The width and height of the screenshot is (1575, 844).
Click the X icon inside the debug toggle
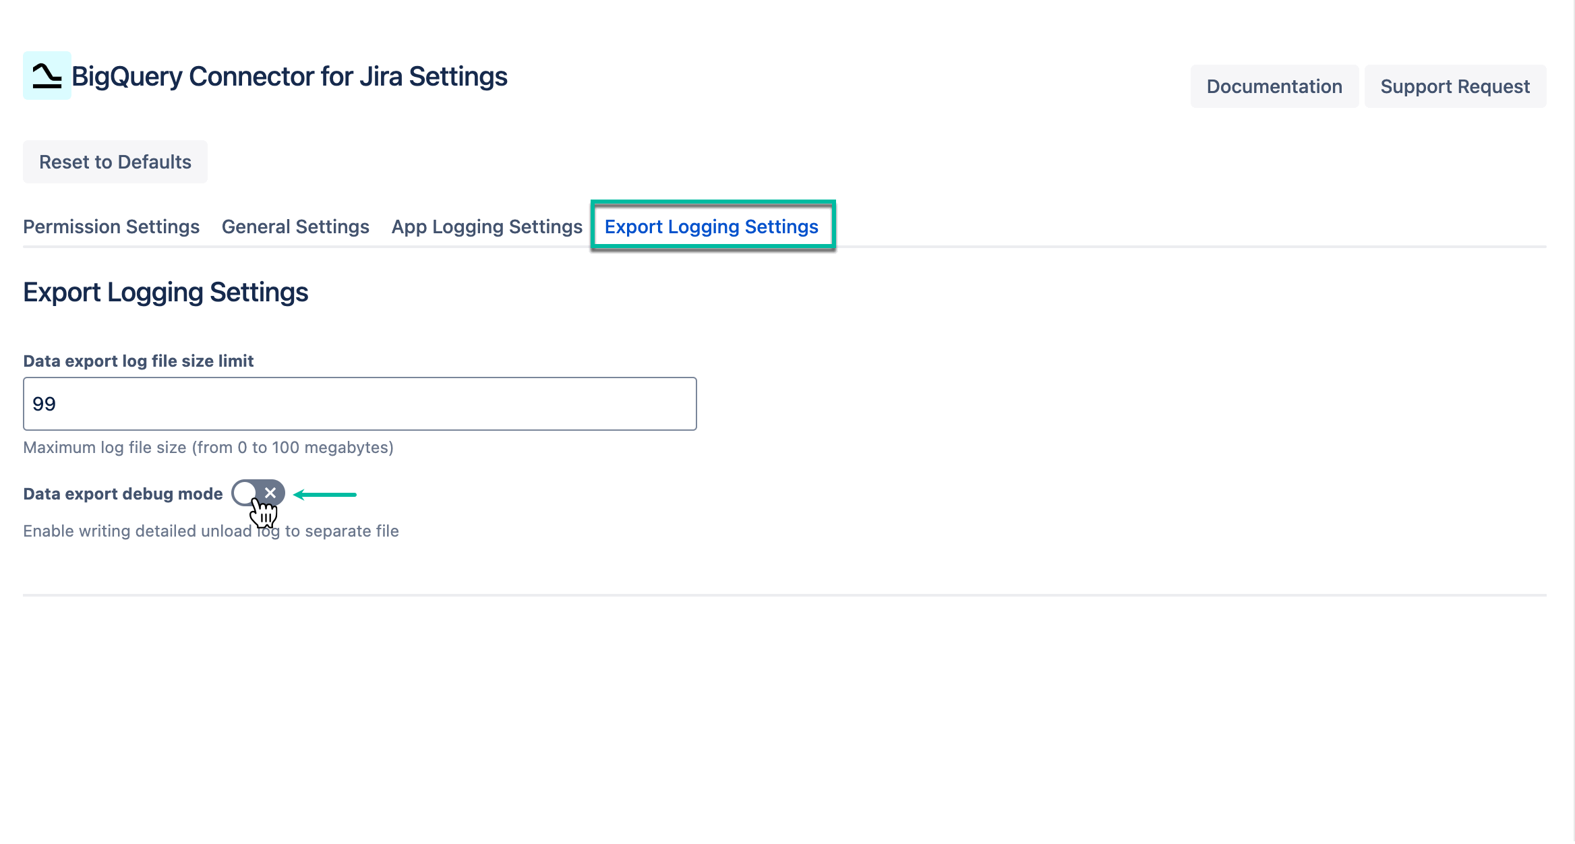(x=270, y=493)
